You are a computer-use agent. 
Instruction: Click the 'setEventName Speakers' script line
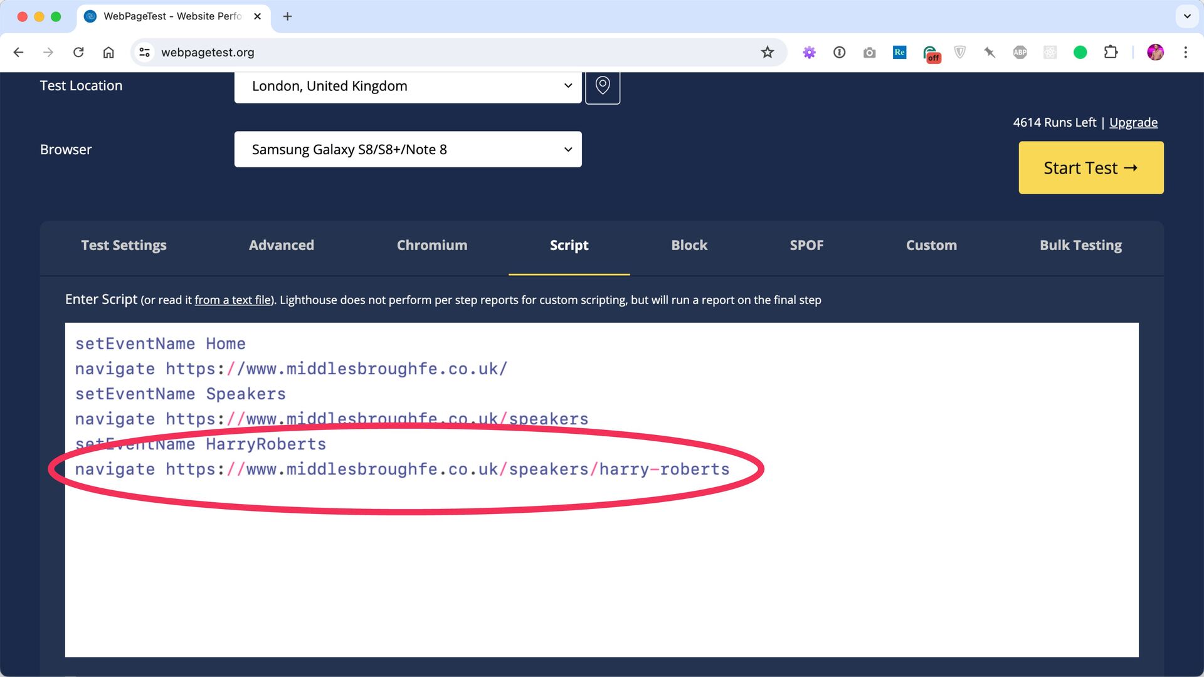pos(181,394)
